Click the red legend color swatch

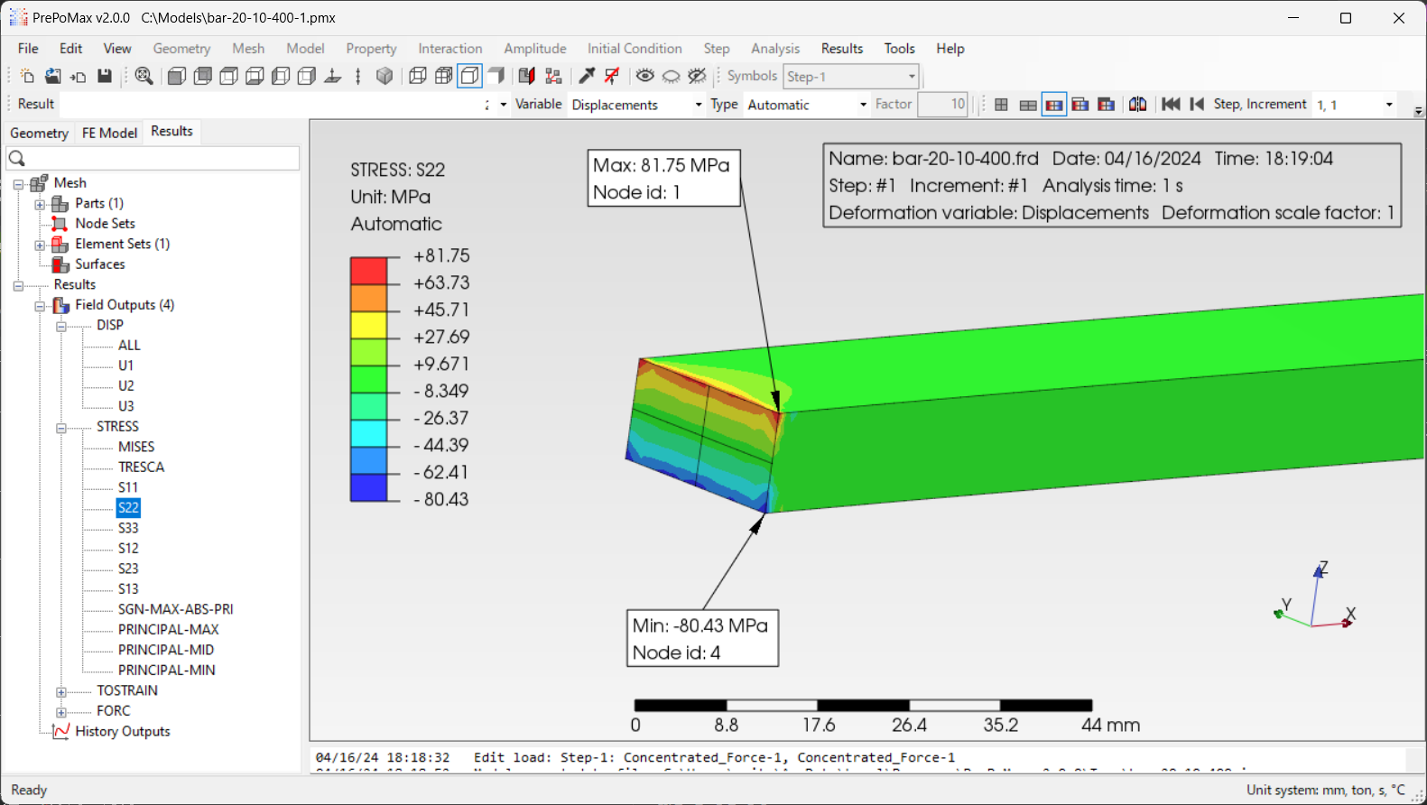[x=368, y=271]
